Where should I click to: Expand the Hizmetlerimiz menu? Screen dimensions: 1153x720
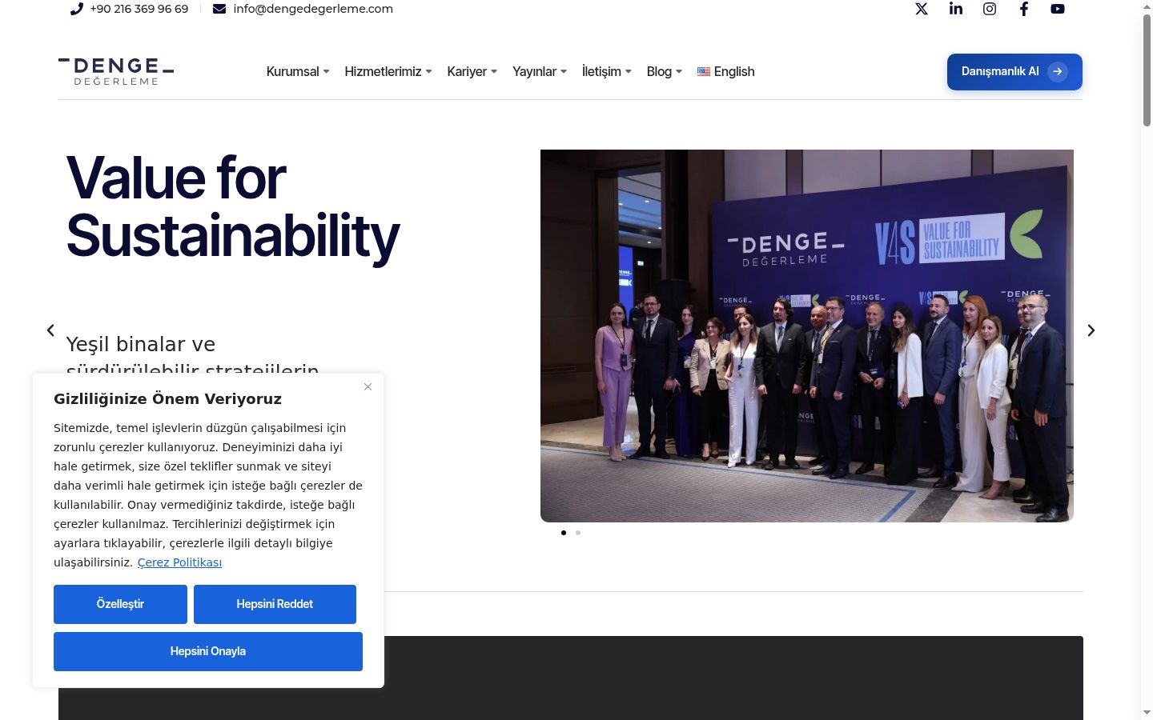(x=388, y=72)
